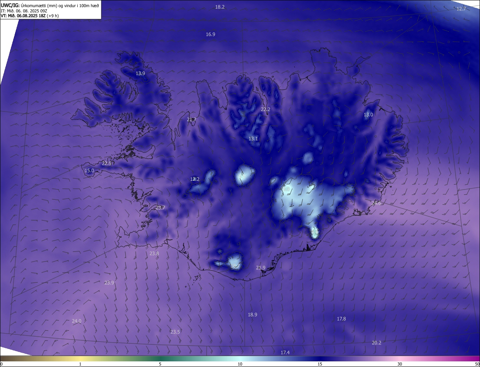
Task: Click the 23.5 value label
Action: [175, 332]
